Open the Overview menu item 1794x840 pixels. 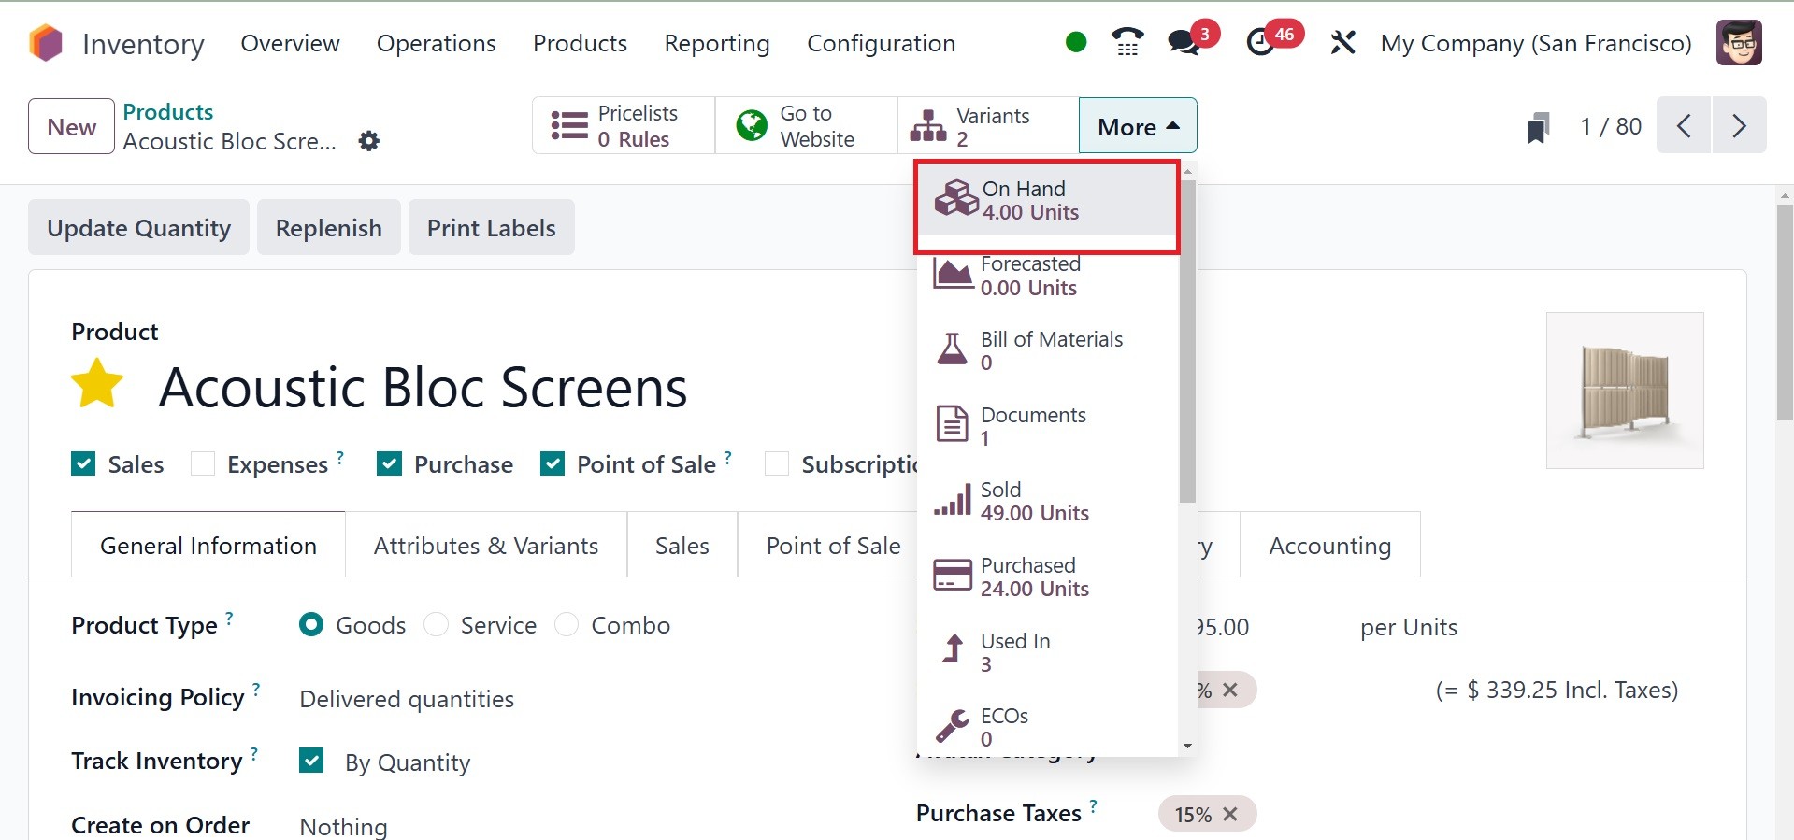click(290, 43)
